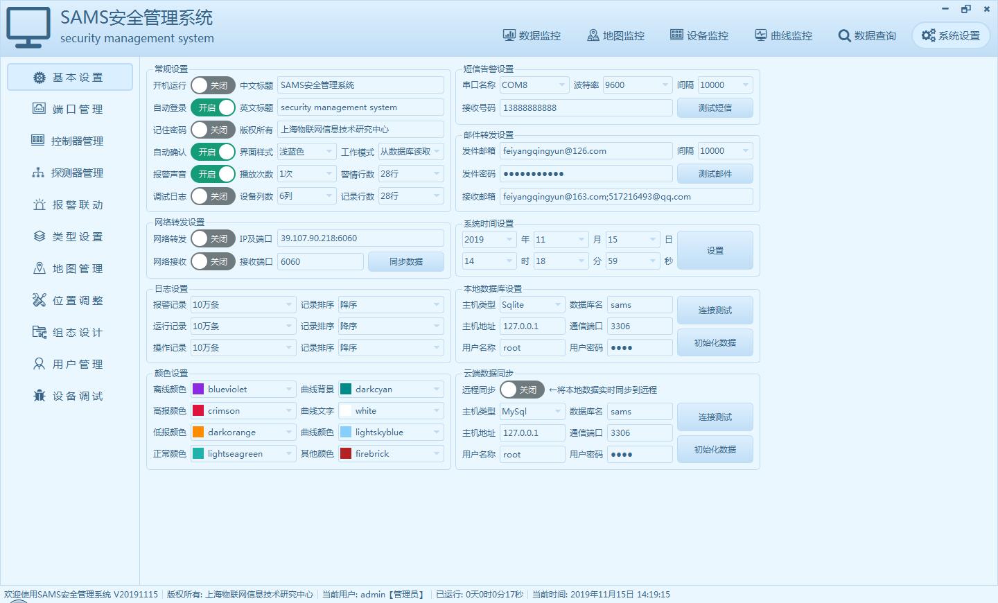Click the 同步数据 button

pyautogui.click(x=406, y=261)
